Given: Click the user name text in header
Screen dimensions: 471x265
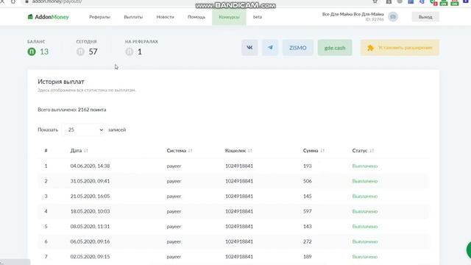Looking at the screenshot, I should click(353, 14).
